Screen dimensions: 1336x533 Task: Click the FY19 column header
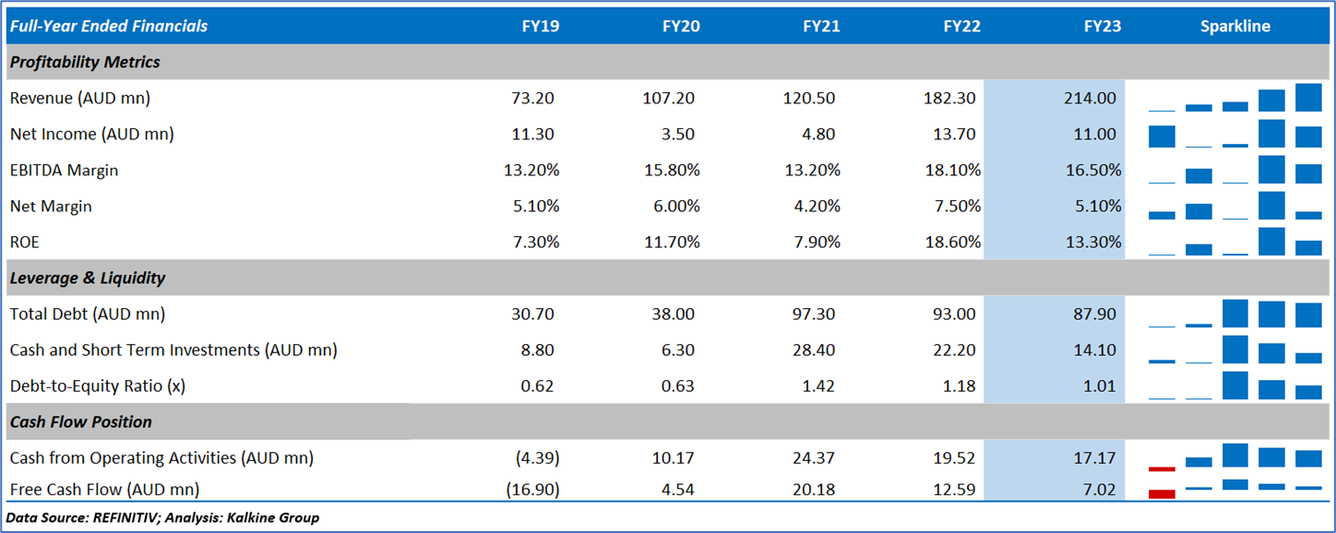540,26
